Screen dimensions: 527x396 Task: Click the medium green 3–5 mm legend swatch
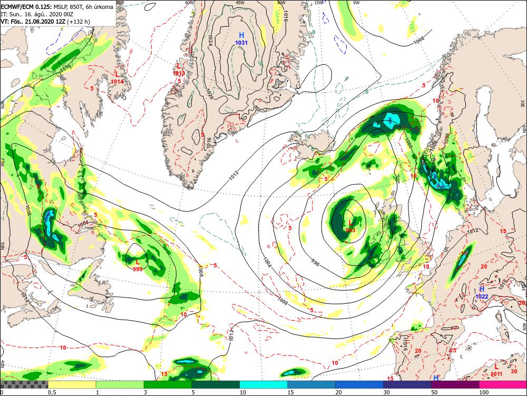pos(168,384)
